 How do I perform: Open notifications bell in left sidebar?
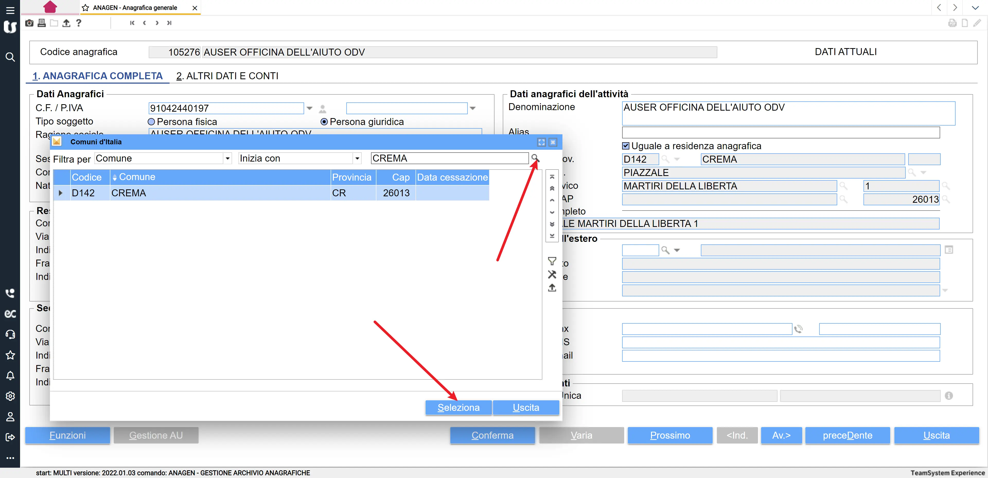tap(10, 376)
